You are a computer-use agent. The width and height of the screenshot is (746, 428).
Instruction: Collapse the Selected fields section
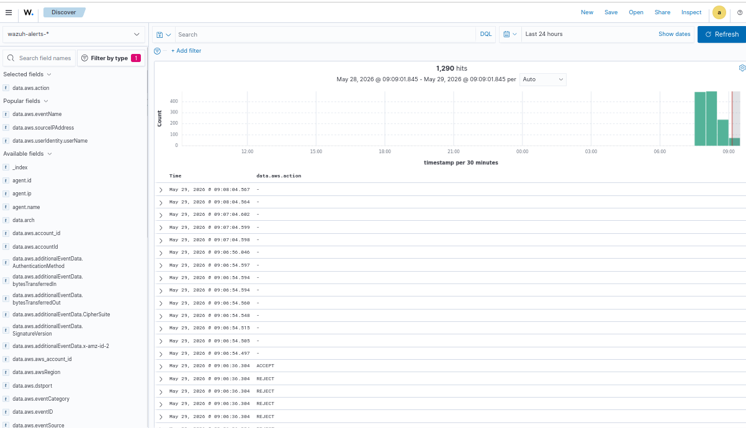[27, 74]
